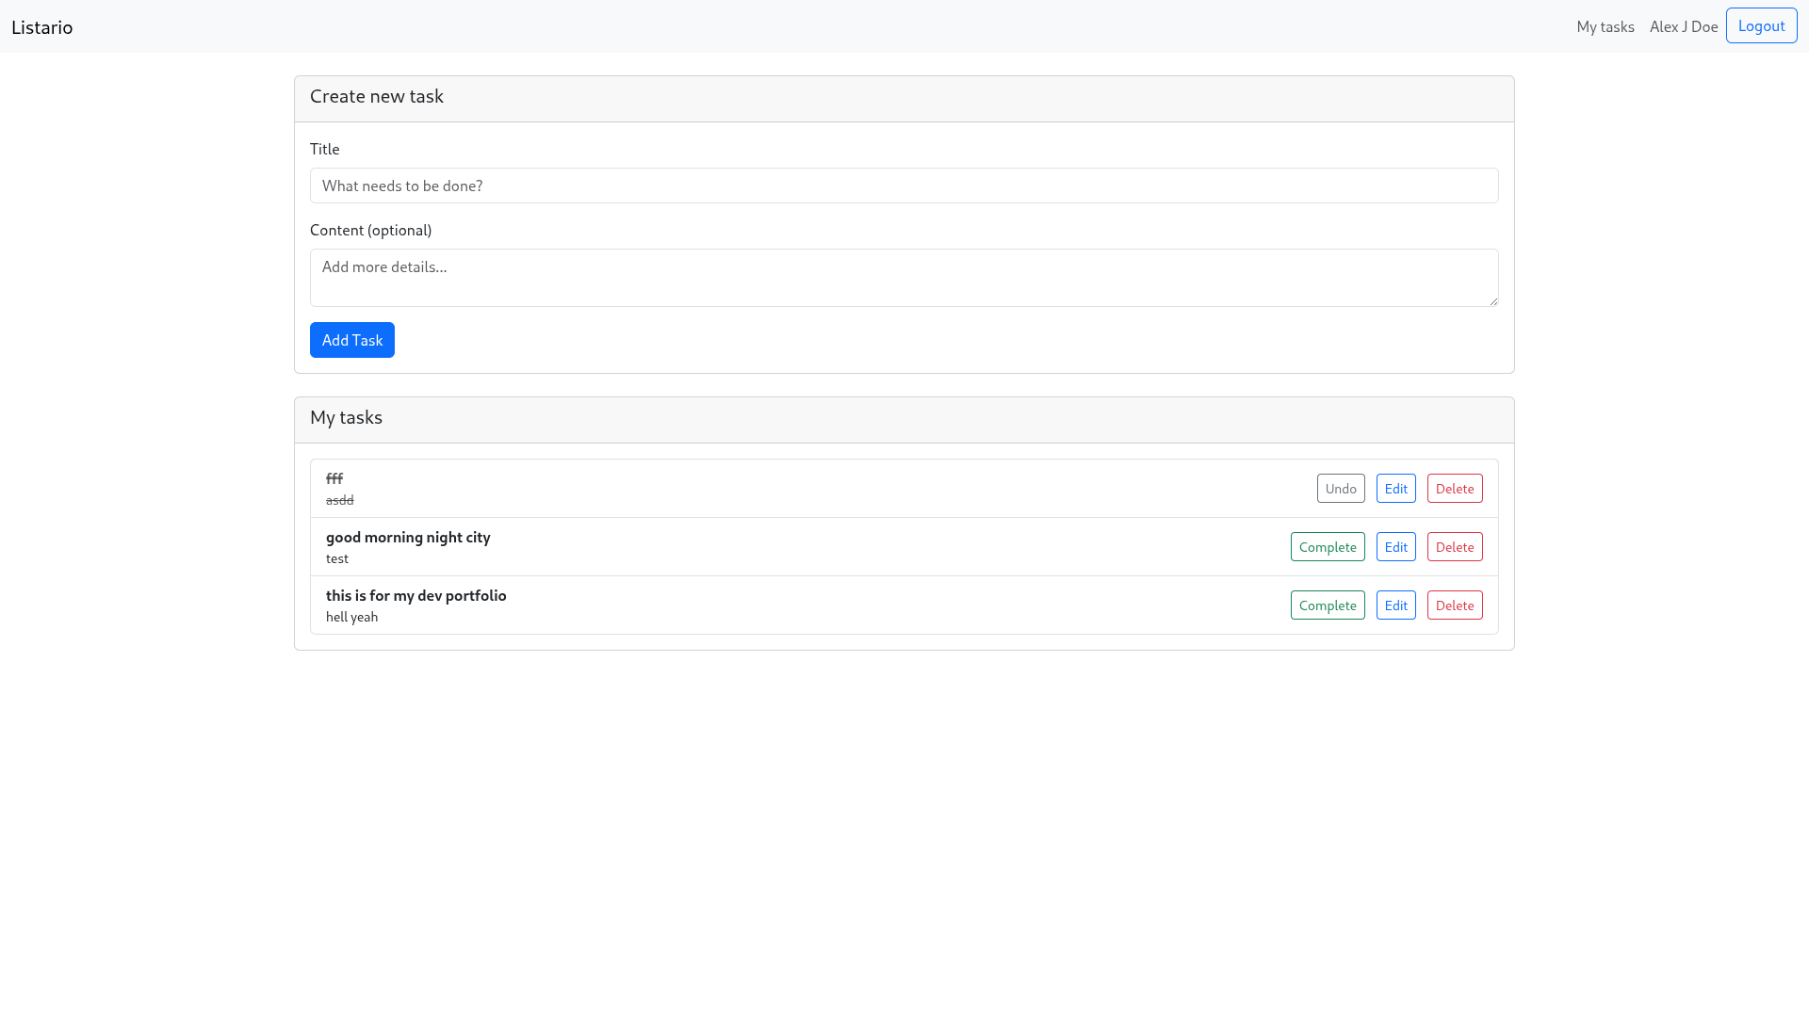Click the Listario brand logo

(x=41, y=27)
